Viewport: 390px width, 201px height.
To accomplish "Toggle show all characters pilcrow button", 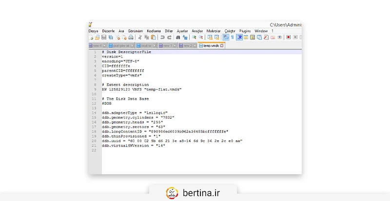I will [x=233, y=37].
